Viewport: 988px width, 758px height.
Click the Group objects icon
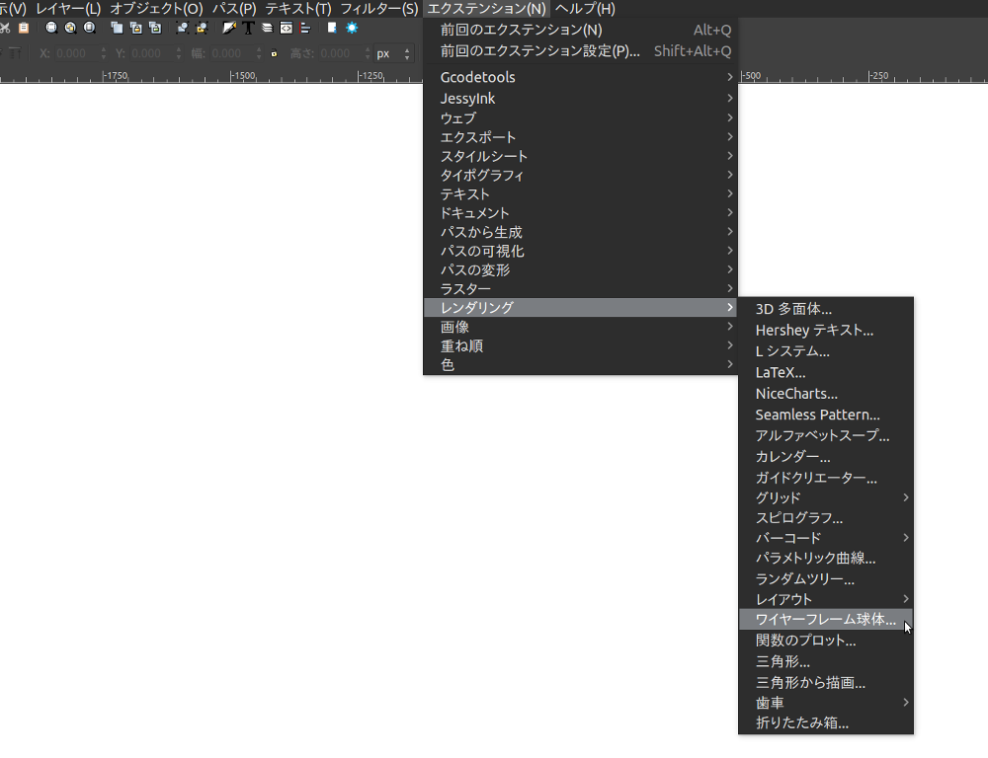[182, 28]
